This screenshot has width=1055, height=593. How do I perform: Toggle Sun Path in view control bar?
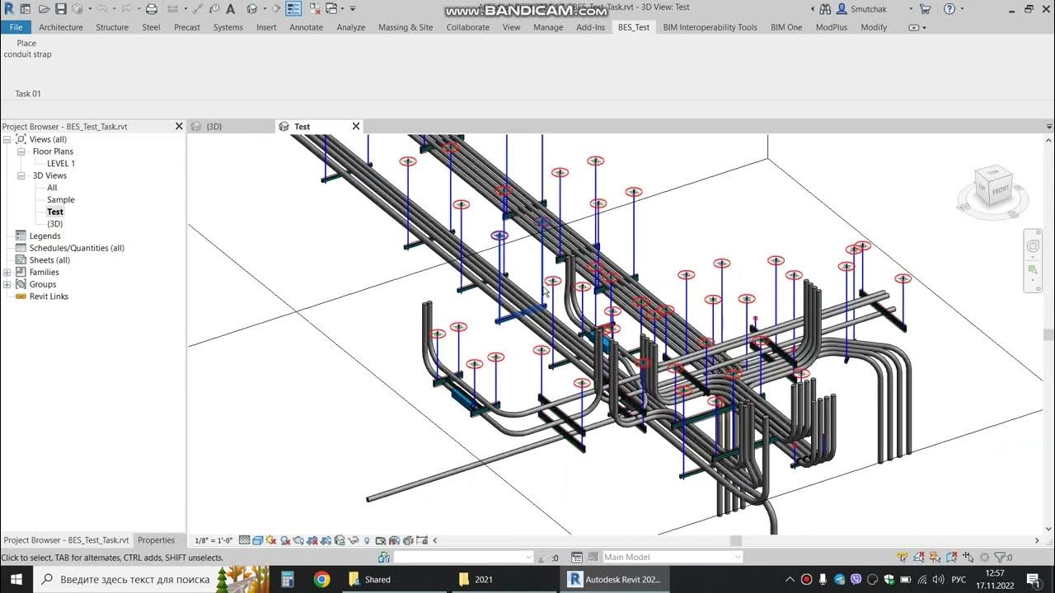(x=271, y=541)
